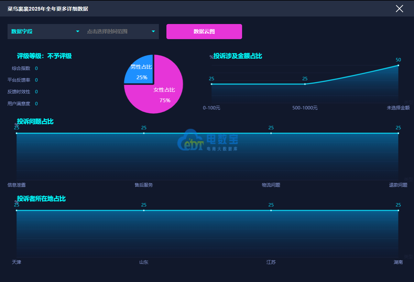Screen dimensions: 414x282
Task: Click the 0 value beside 用户满意度
Action: pyautogui.click(x=36, y=104)
